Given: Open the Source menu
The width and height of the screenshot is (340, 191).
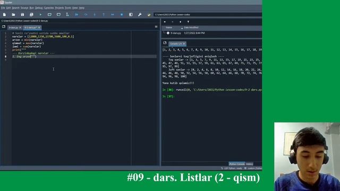Looking at the screenshot, I should click(24, 8).
